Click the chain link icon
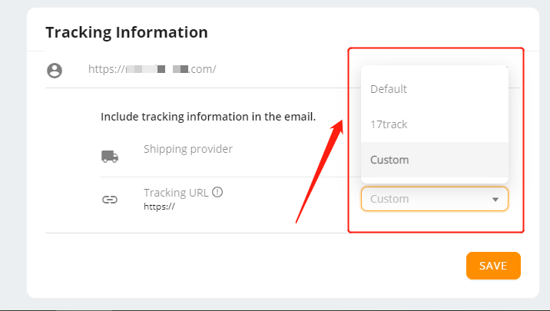 click(110, 200)
